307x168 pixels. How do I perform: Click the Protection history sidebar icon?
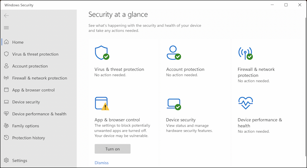pos(6,138)
